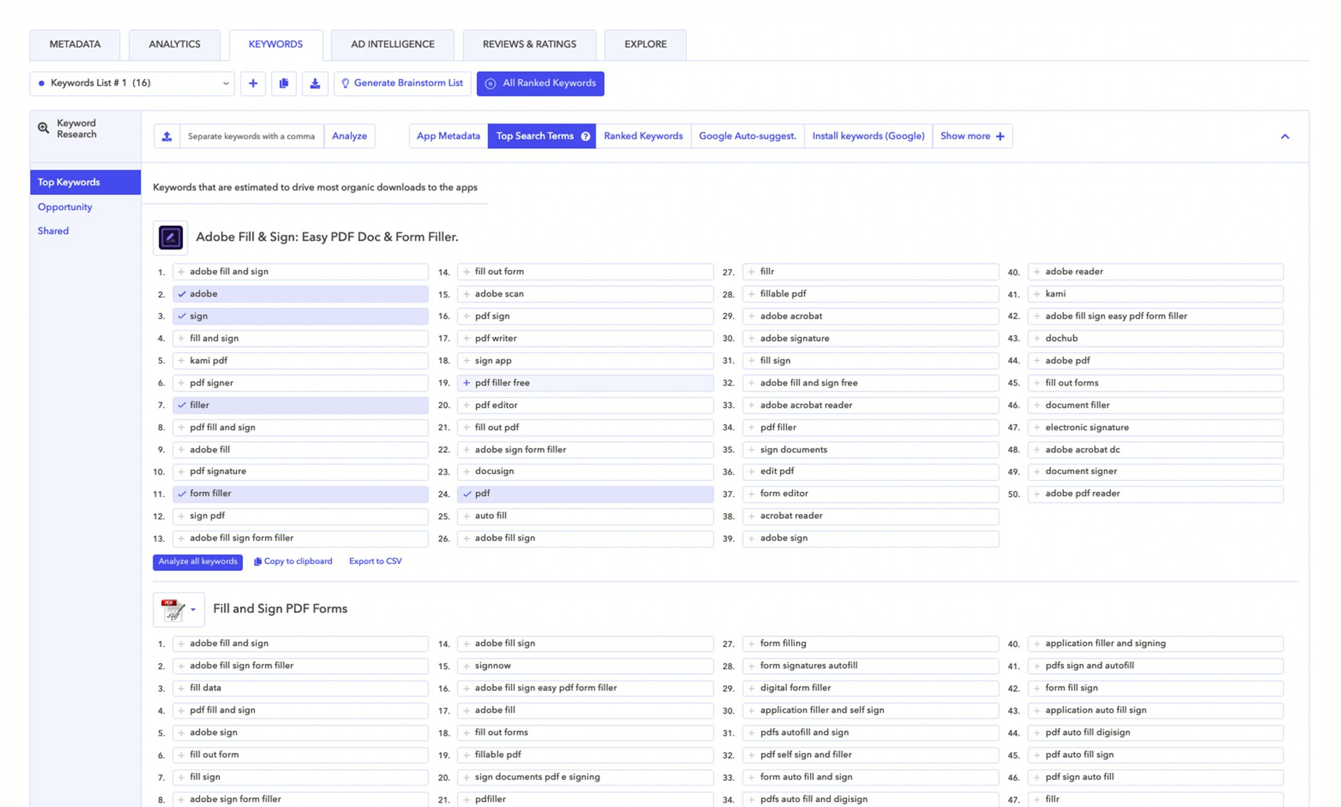The image size is (1341, 807).
Task: Deselect the checked keyword 'form filler'
Action: [182, 494]
